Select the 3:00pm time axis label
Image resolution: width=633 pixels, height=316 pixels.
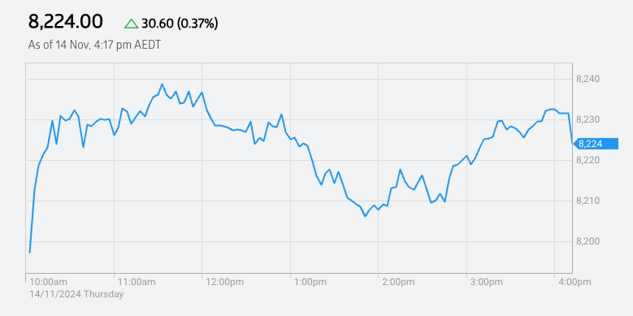point(487,282)
